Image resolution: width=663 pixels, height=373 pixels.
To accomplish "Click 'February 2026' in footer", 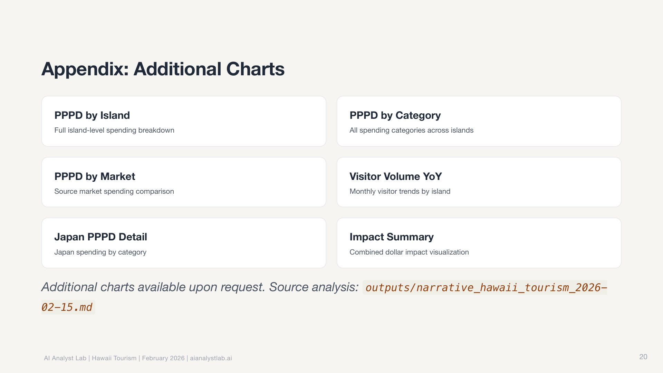I will click(163, 358).
